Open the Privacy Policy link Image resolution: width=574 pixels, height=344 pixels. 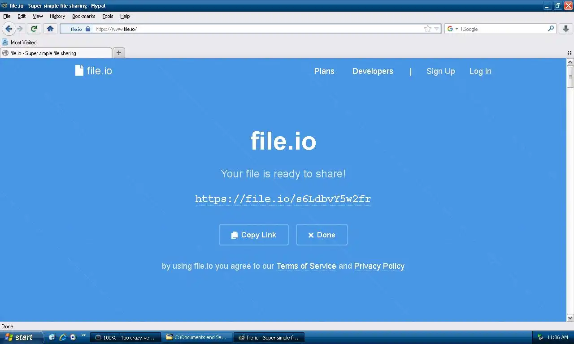click(x=379, y=266)
